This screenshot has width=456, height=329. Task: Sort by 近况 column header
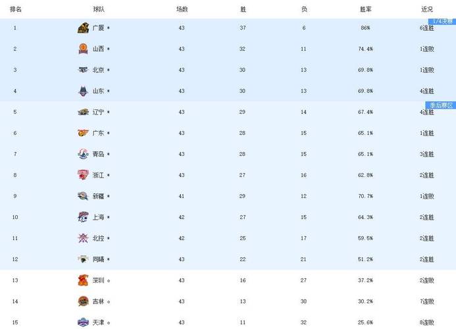click(427, 9)
